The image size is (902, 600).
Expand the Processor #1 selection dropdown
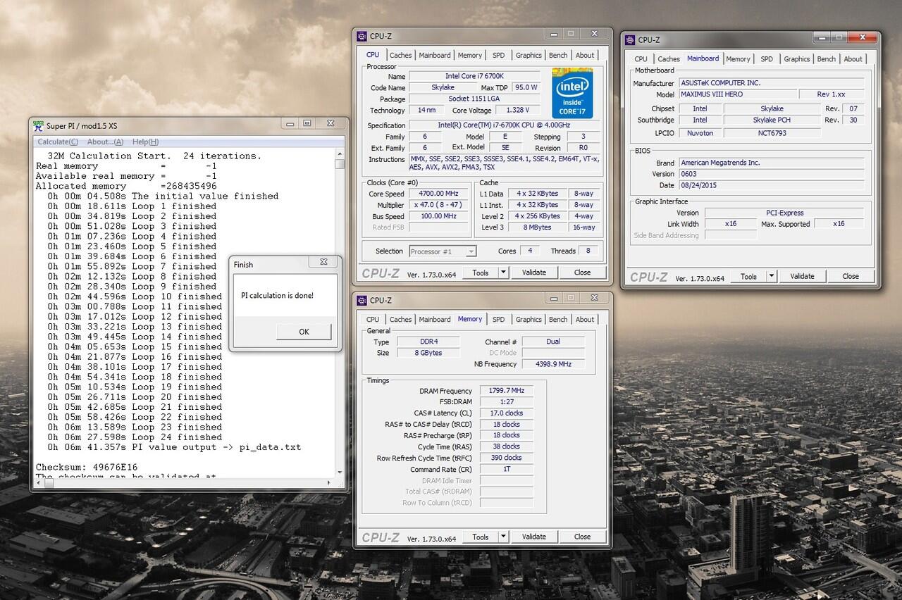pyautogui.click(x=471, y=251)
